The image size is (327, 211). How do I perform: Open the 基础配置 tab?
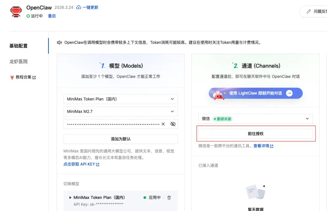(x=19, y=46)
